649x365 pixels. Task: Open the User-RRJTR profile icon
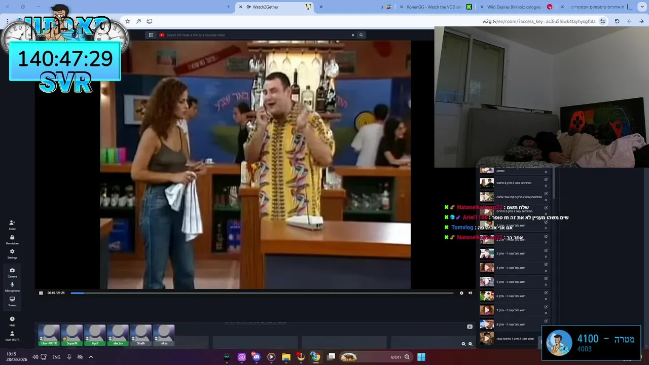pos(12,336)
